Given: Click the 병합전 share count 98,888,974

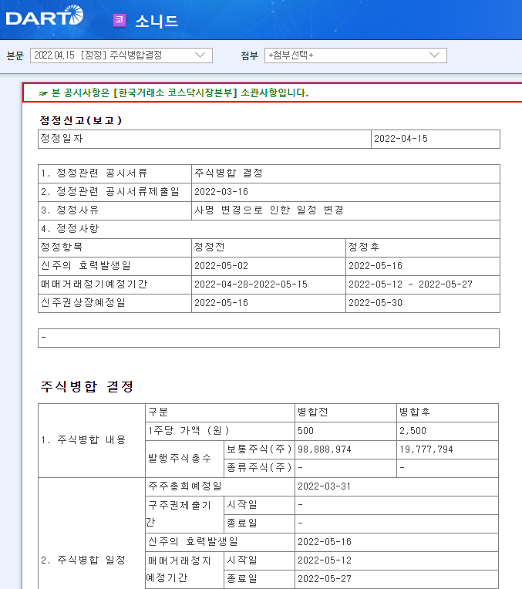Looking at the screenshot, I should 325,449.
